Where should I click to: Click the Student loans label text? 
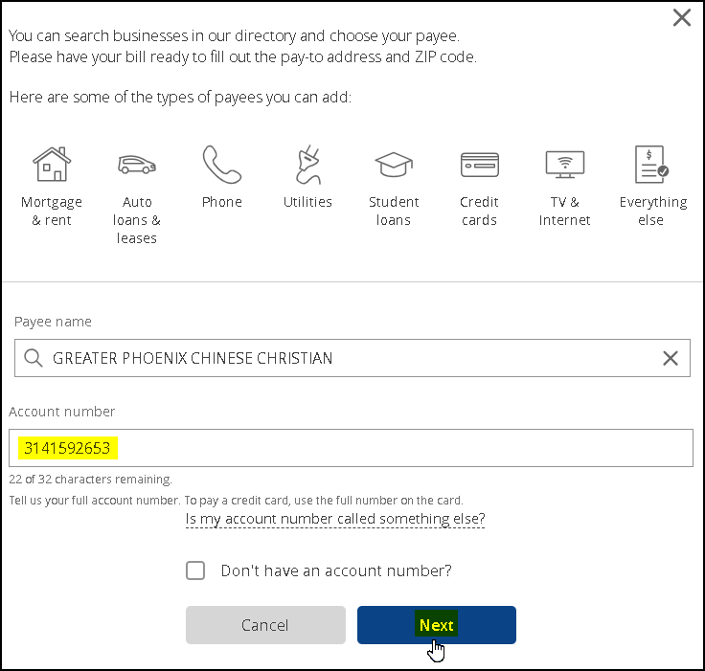394,211
